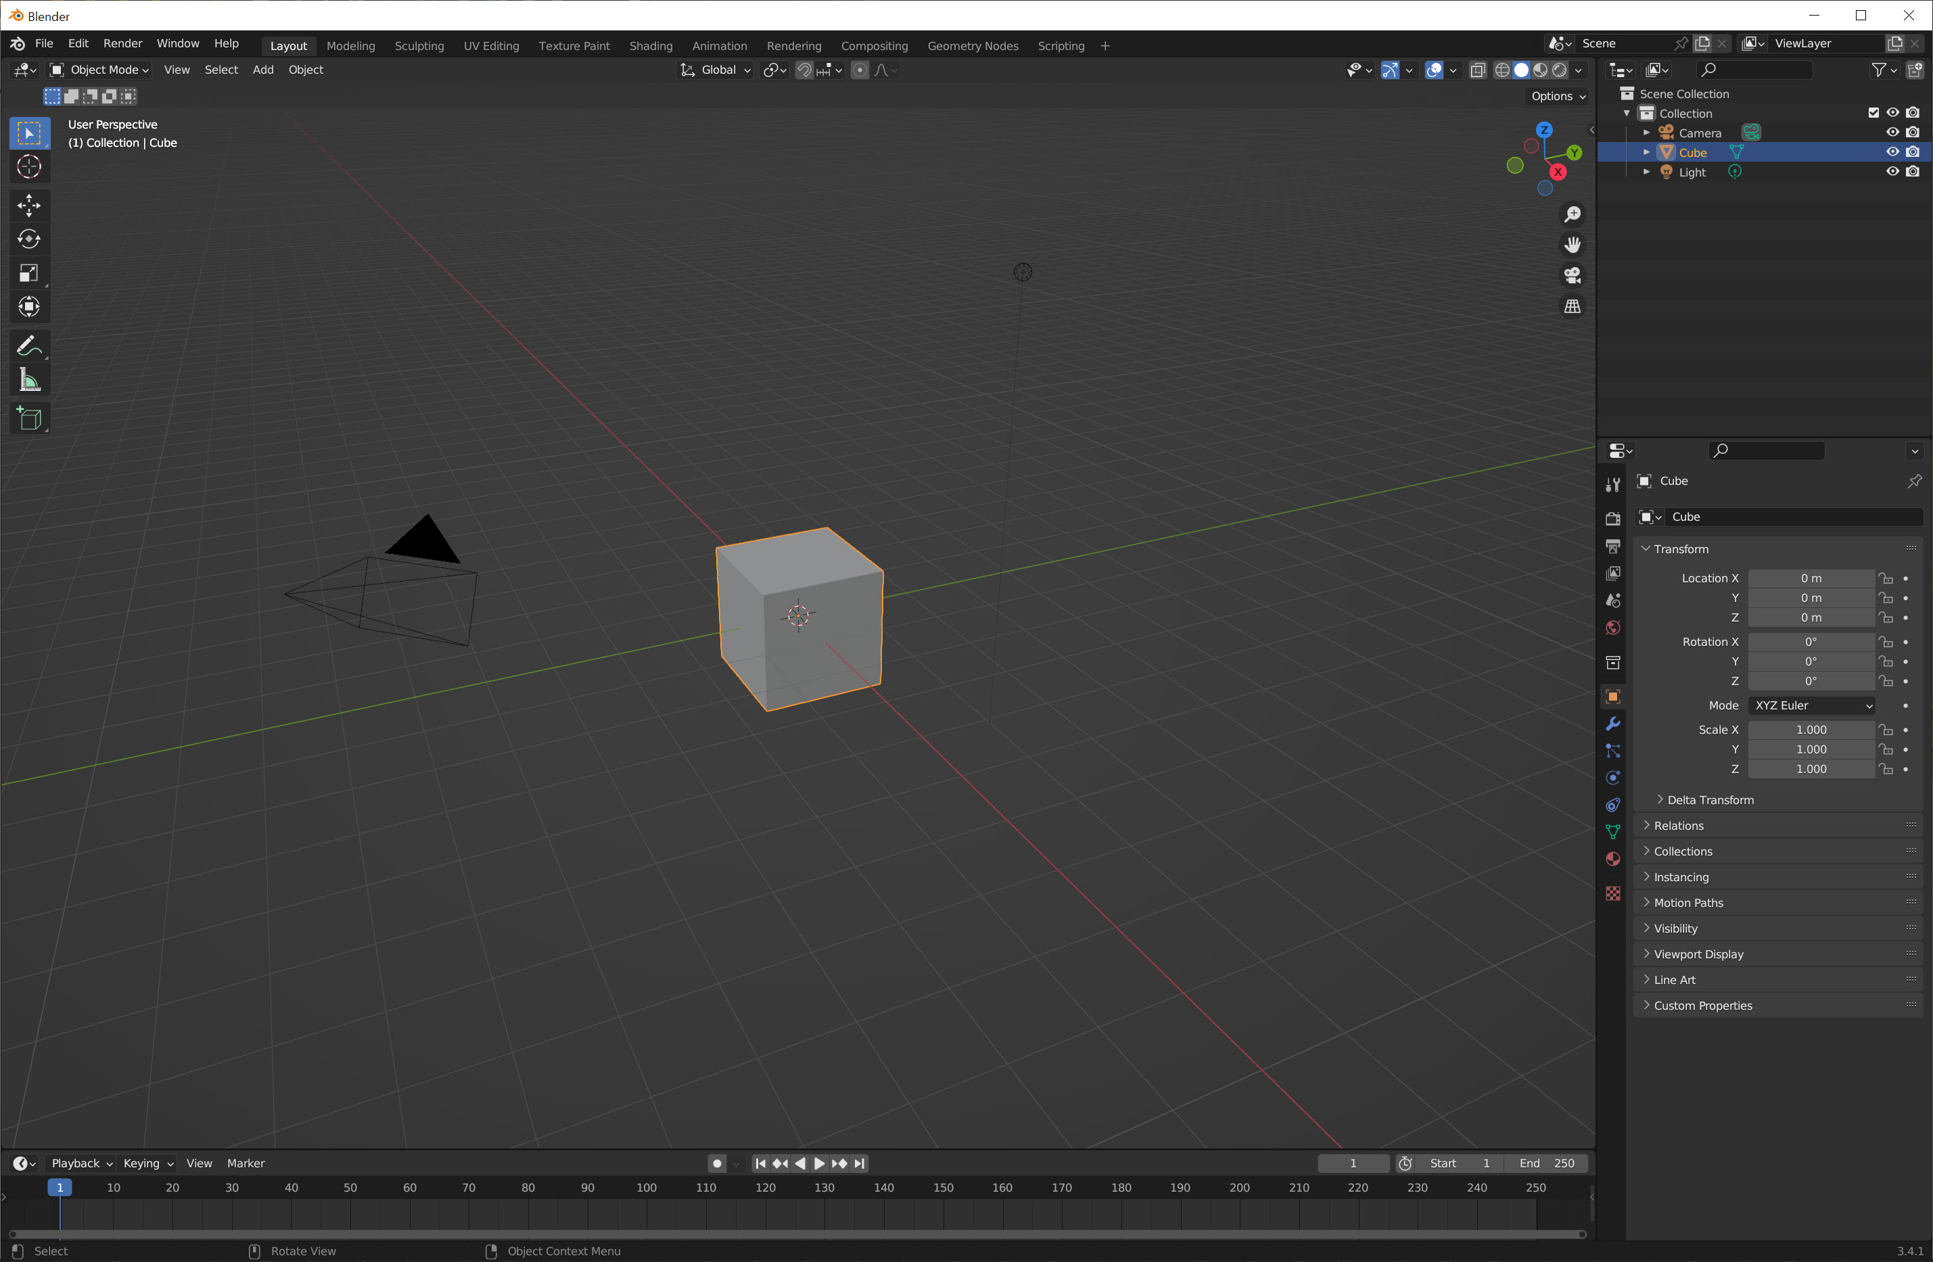Click the viewport Options button
The image size is (1933, 1262).
pos(1557,96)
